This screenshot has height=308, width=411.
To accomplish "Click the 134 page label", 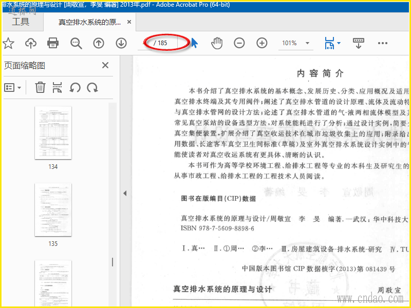I will pyautogui.click(x=53, y=166).
